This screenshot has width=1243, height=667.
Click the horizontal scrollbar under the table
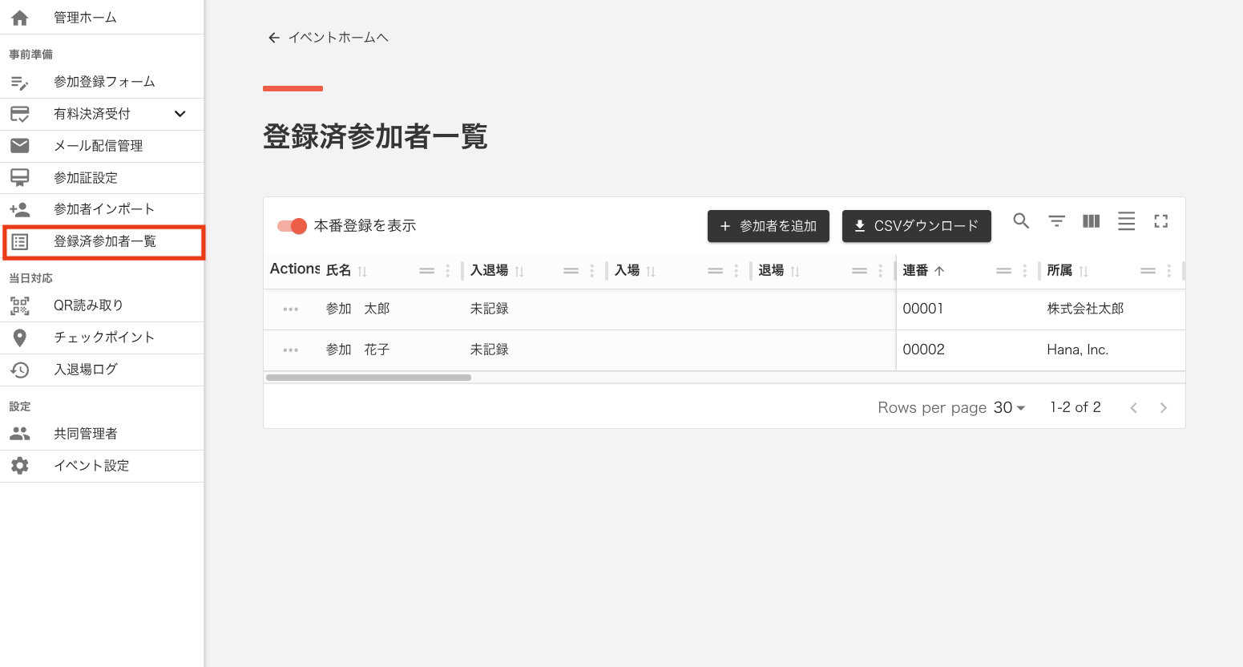(367, 377)
